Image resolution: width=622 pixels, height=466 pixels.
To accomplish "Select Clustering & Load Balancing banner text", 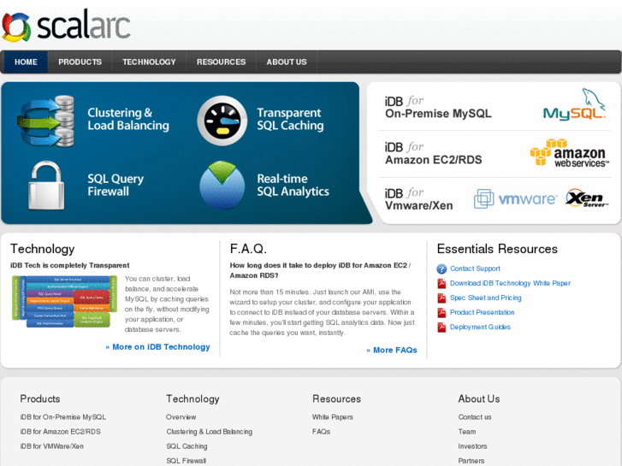I will [x=128, y=119].
